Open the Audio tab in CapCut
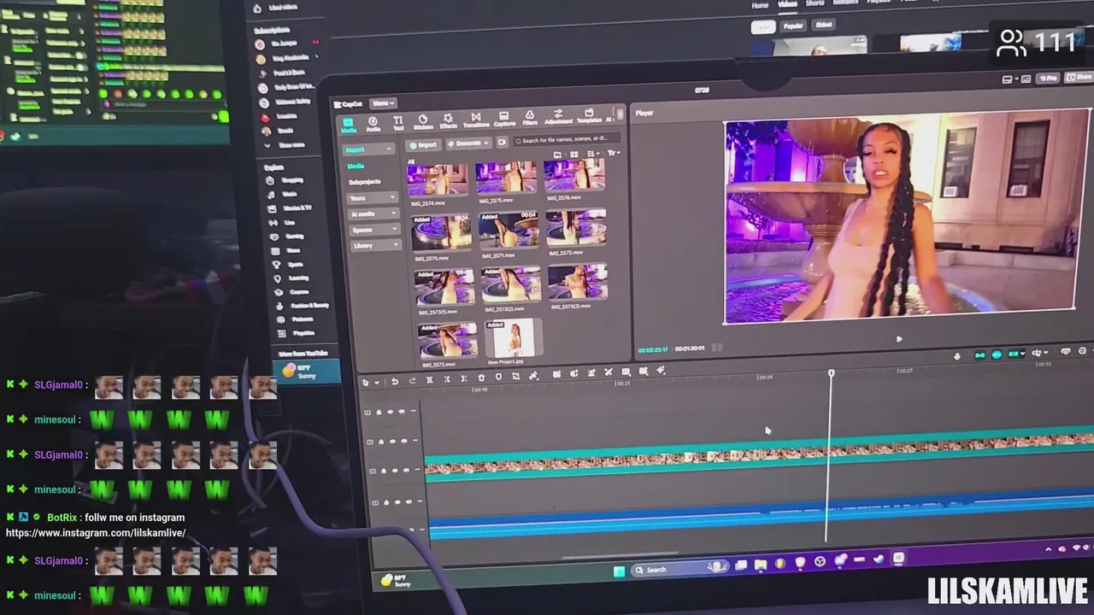Image resolution: width=1094 pixels, height=615 pixels. point(373,125)
